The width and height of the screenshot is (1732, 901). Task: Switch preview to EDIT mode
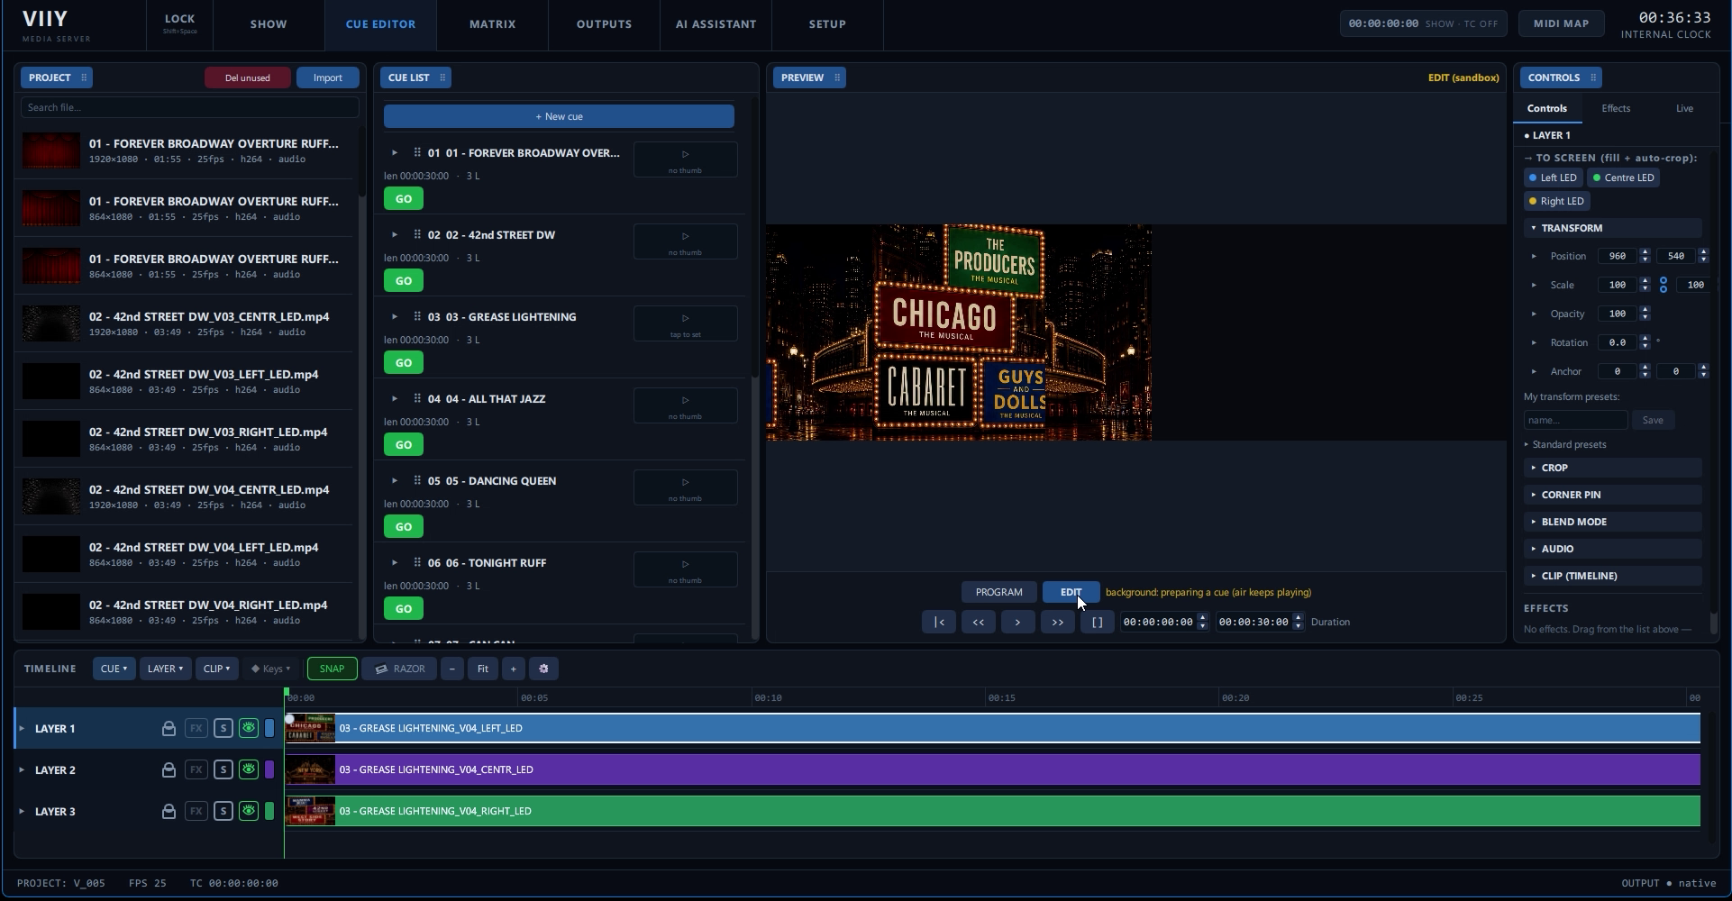click(1071, 592)
